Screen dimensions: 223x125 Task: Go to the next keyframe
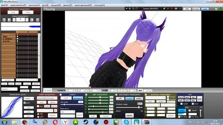click(x=32, y=20)
